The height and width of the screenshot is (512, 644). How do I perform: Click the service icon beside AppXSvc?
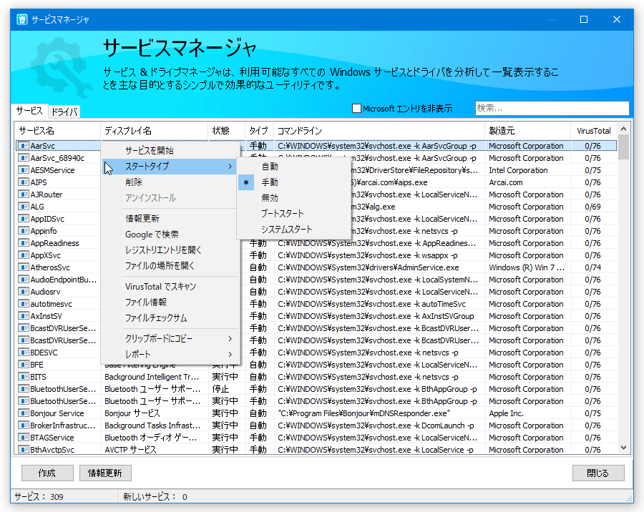24,255
